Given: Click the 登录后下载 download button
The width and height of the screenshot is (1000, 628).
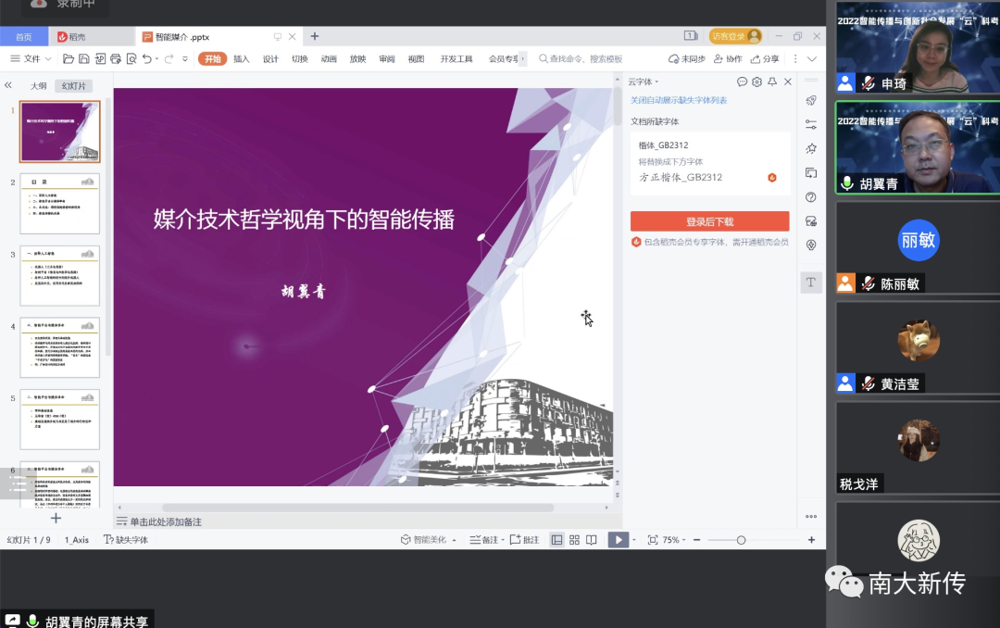Looking at the screenshot, I should pyautogui.click(x=710, y=220).
